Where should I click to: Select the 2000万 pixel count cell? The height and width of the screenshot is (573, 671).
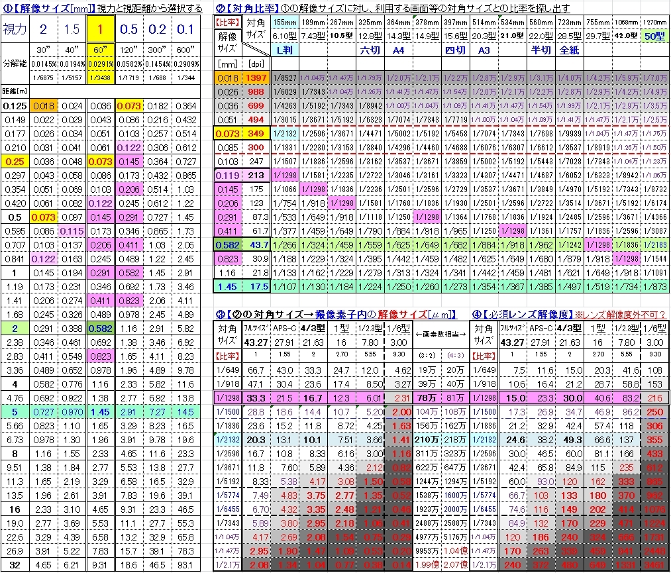(455, 509)
